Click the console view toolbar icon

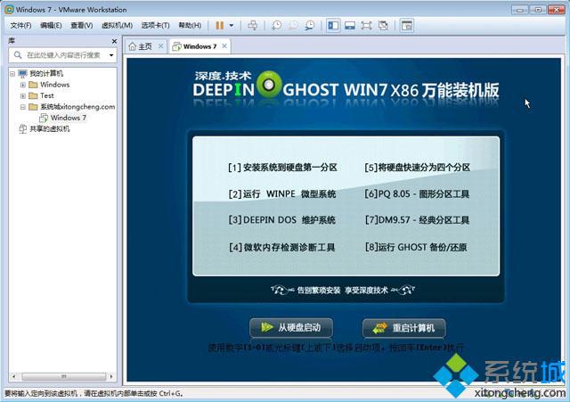[407, 26]
